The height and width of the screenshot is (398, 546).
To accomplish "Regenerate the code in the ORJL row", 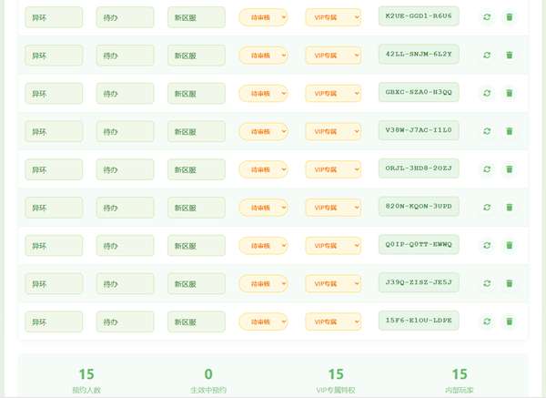I will click(x=487, y=169).
